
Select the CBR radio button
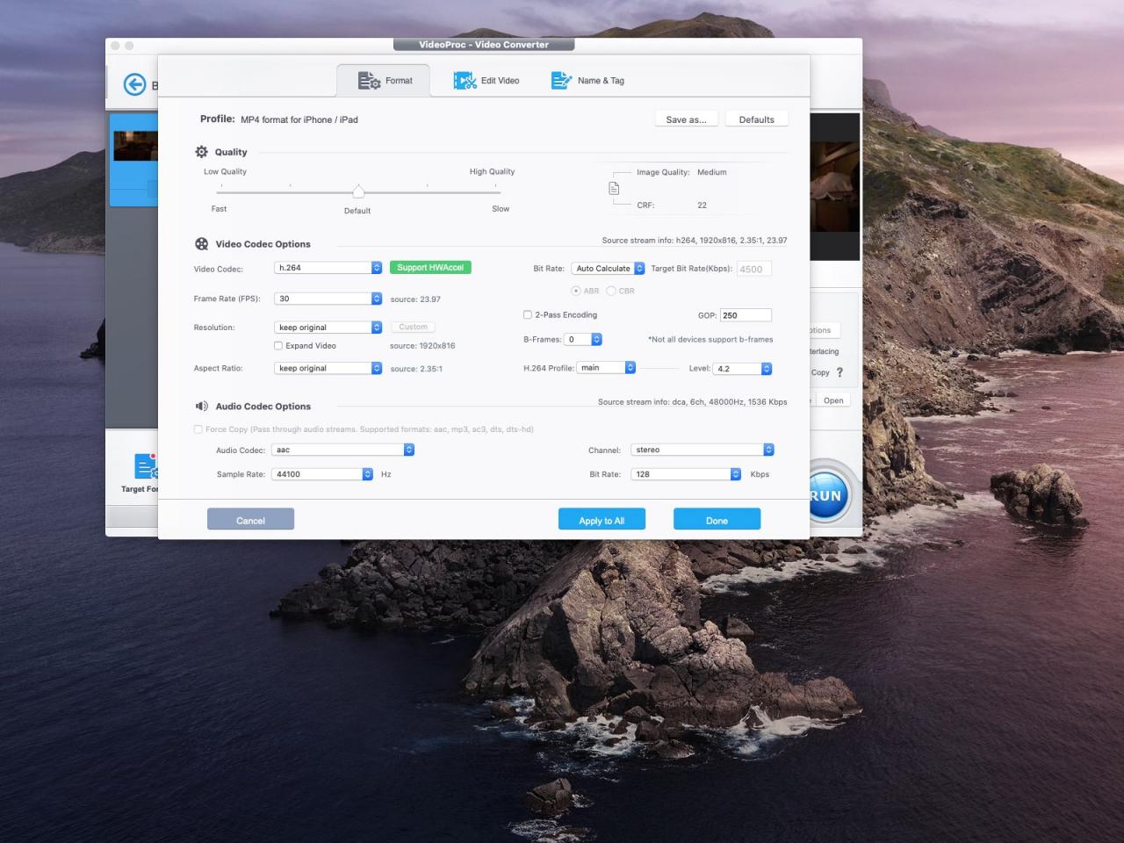point(611,291)
